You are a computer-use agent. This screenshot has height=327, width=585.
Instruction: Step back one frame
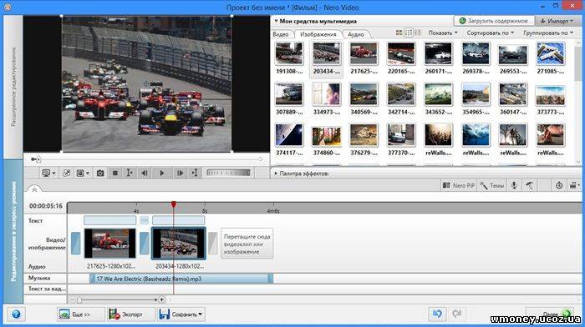coord(145,174)
